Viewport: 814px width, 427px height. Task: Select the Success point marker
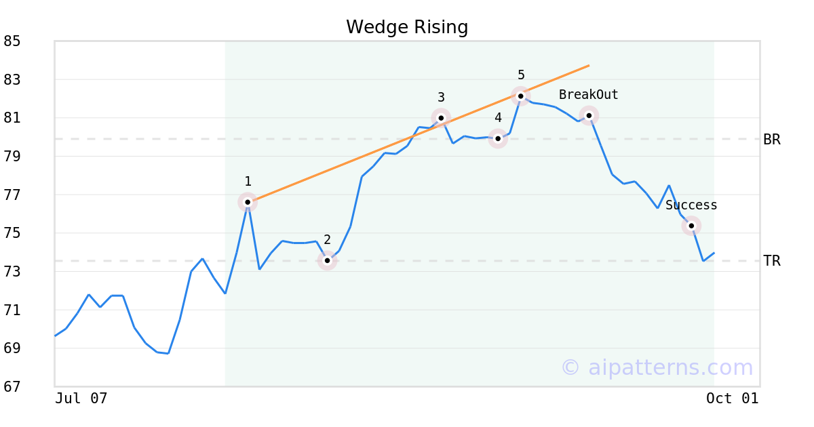691,226
